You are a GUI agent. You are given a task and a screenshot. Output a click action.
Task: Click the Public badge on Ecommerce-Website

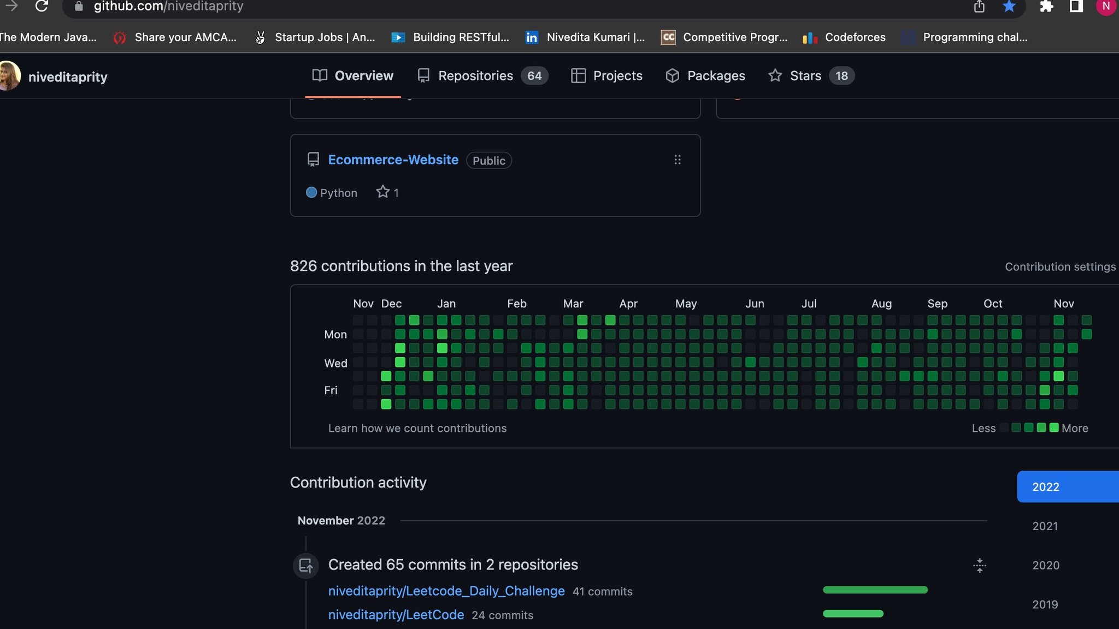click(489, 161)
